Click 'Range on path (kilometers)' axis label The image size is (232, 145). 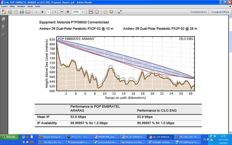tap(126, 98)
